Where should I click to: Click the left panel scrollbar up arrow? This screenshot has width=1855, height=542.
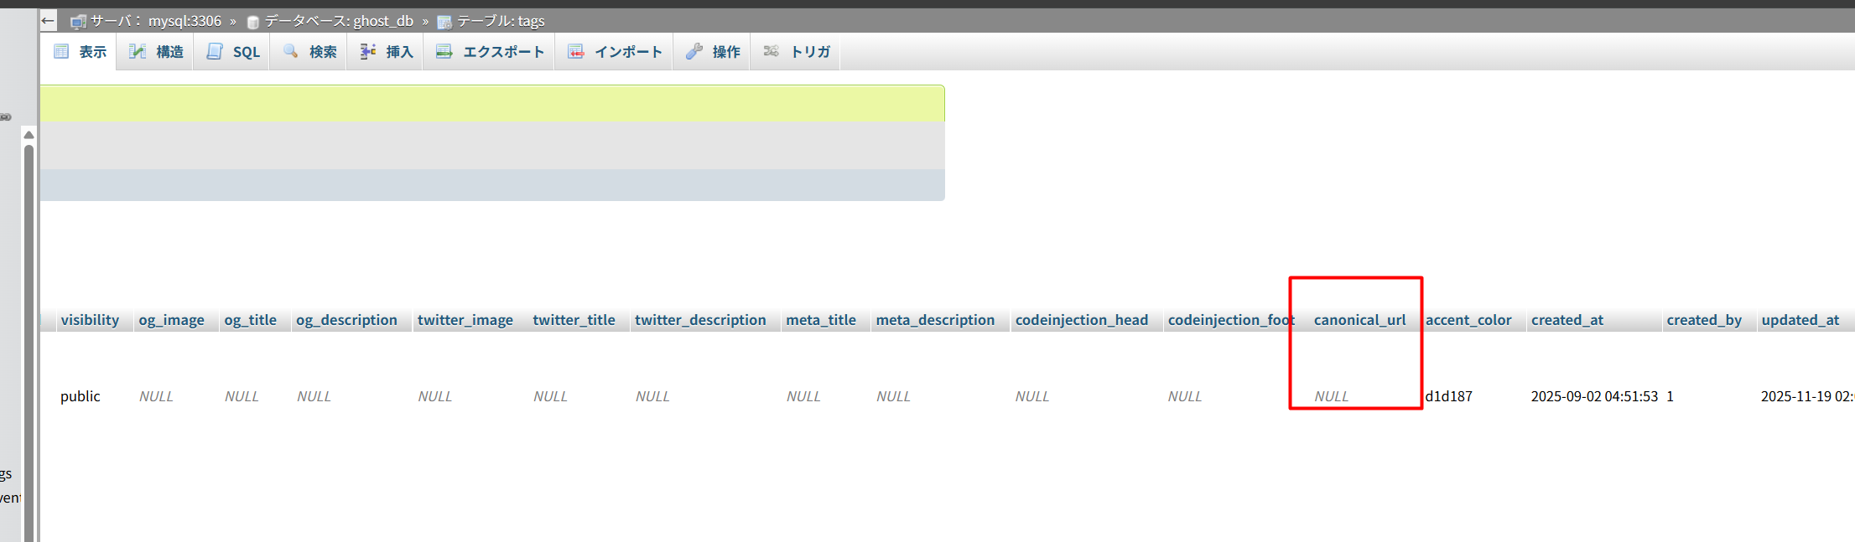click(x=29, y=135)
